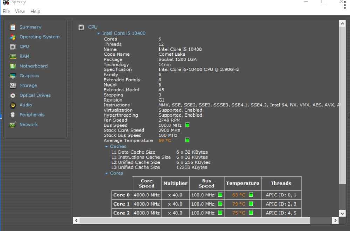Screen dimensions: 350x231
Task: Click the 'Temperature' column header
Action: [243, 184]
